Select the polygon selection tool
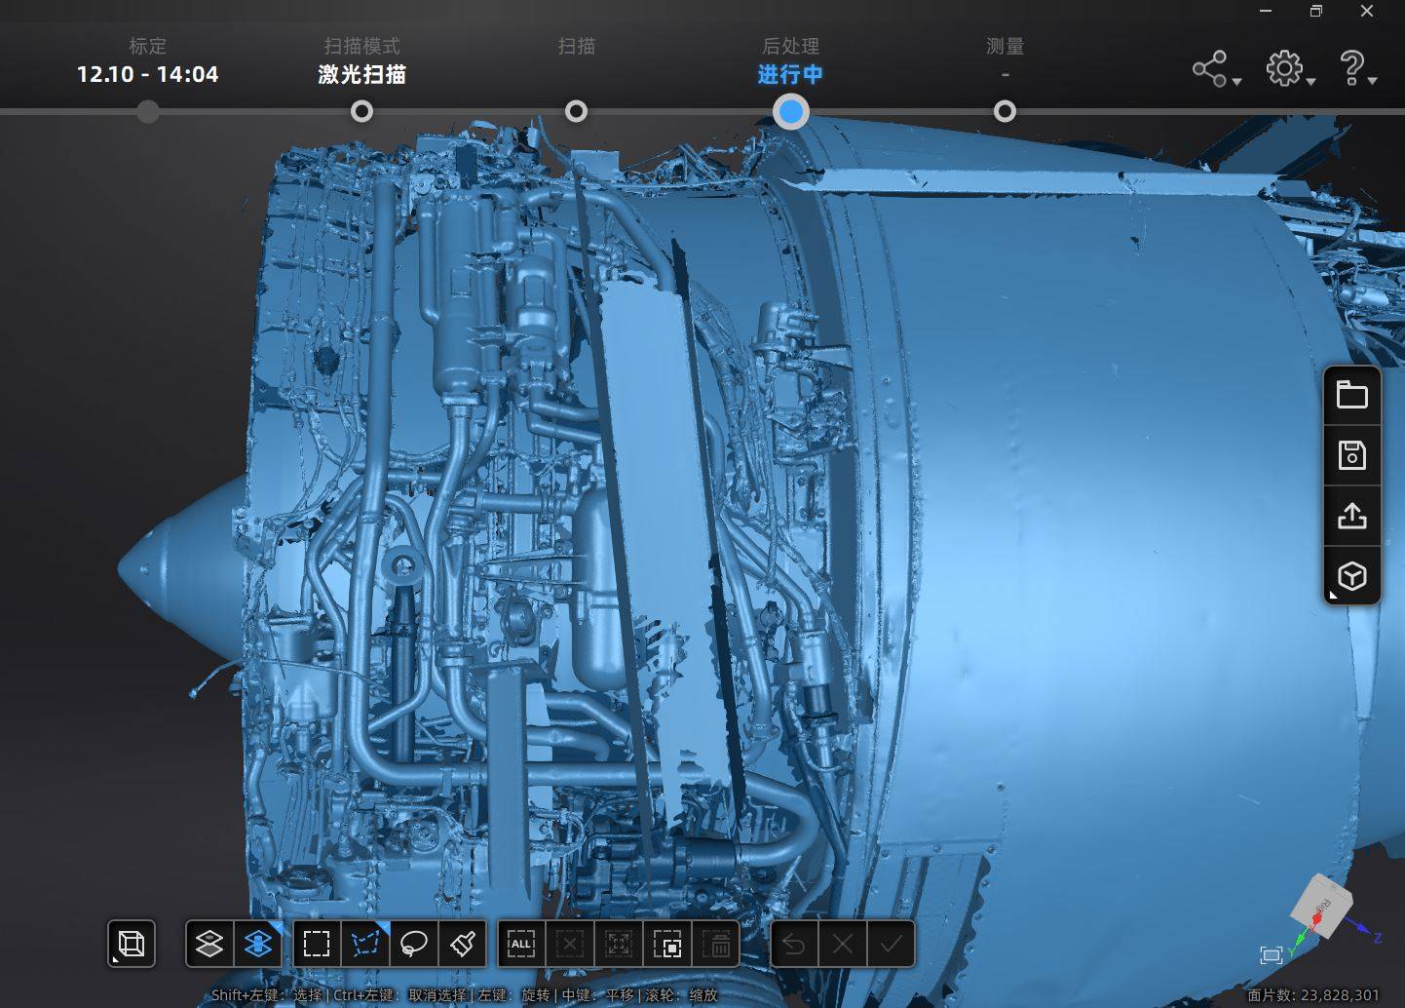The image size is (1405, 1008). pyautogui.click(x=365, y=944)
